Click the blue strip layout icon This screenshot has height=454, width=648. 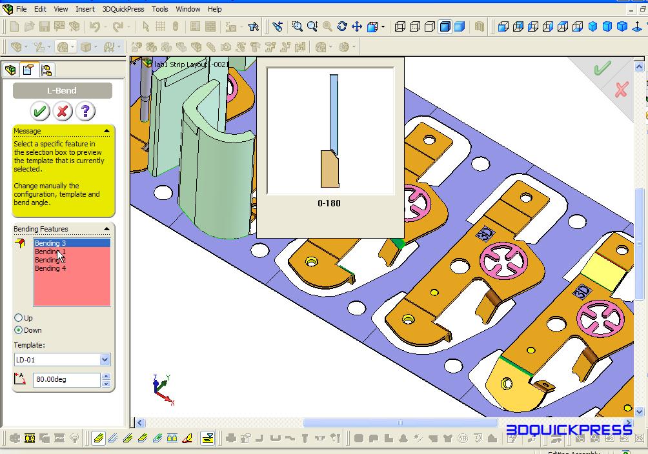113,439
